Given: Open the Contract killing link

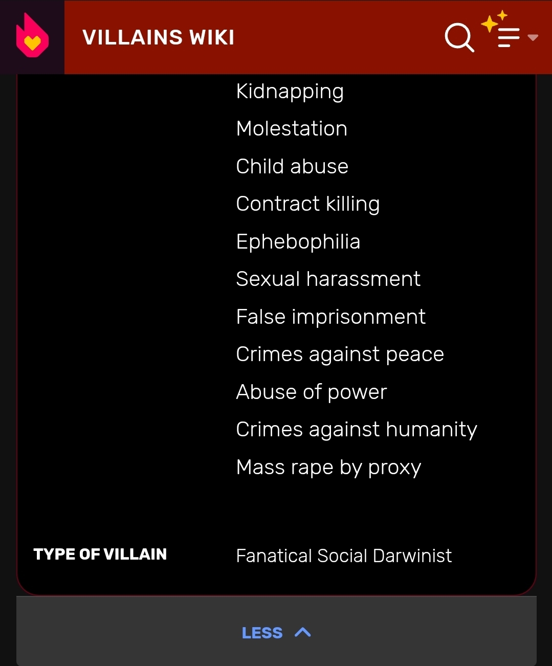Looking at the screenshot, I should (307, 204).
